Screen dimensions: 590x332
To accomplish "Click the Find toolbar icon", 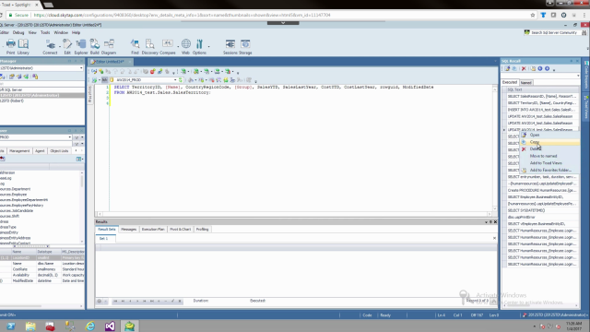I will tap(135, 47).
